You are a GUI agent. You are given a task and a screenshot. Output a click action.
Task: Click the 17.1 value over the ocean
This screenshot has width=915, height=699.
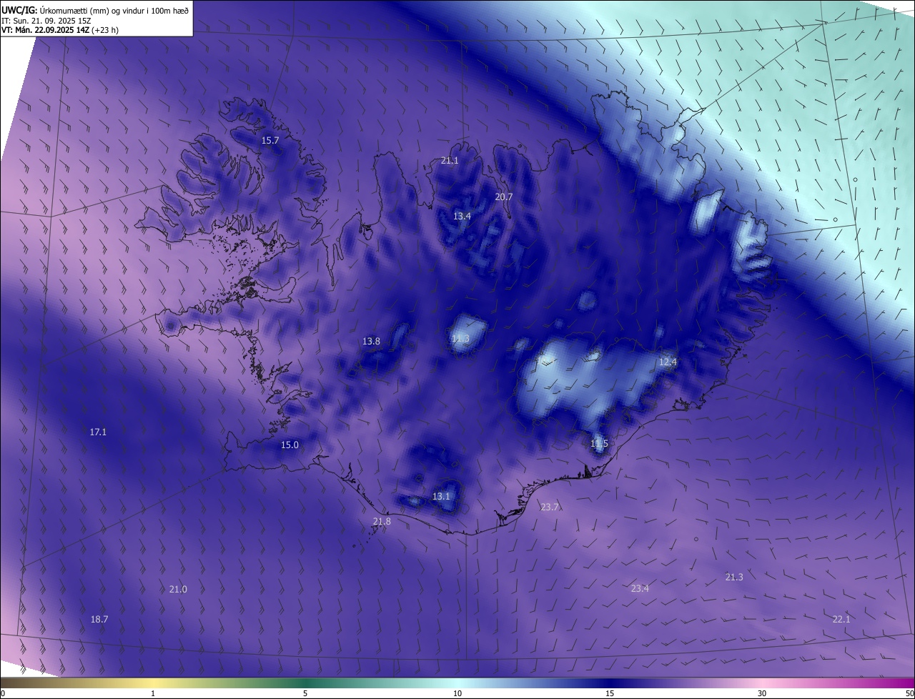point(98,432)
